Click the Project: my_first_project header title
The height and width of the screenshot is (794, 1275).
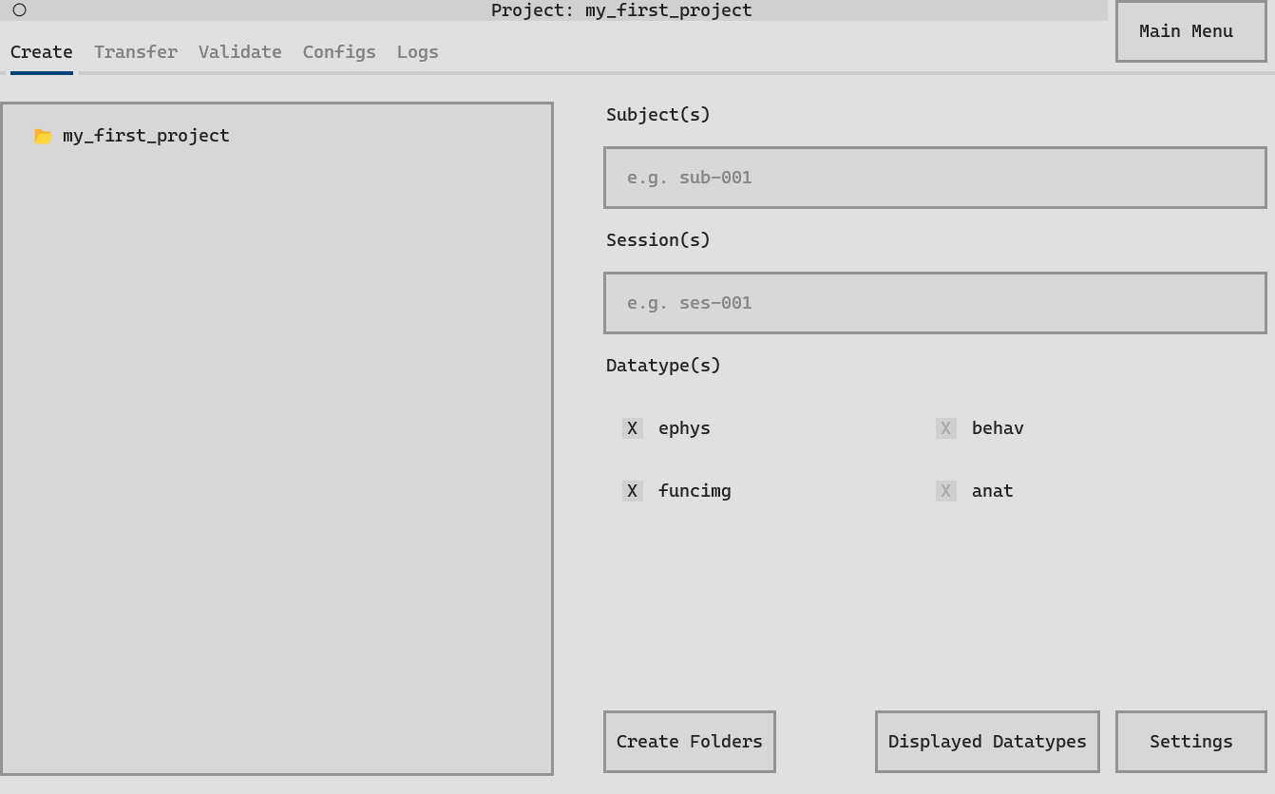(x=621, y=10)
